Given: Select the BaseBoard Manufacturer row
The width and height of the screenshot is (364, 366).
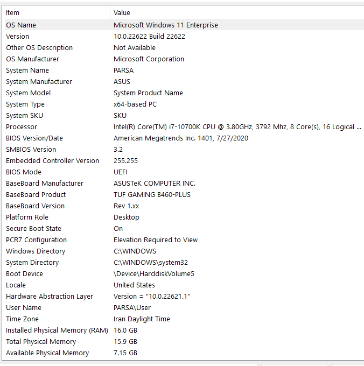Looking at the screenshot, I should coord(184,184).
